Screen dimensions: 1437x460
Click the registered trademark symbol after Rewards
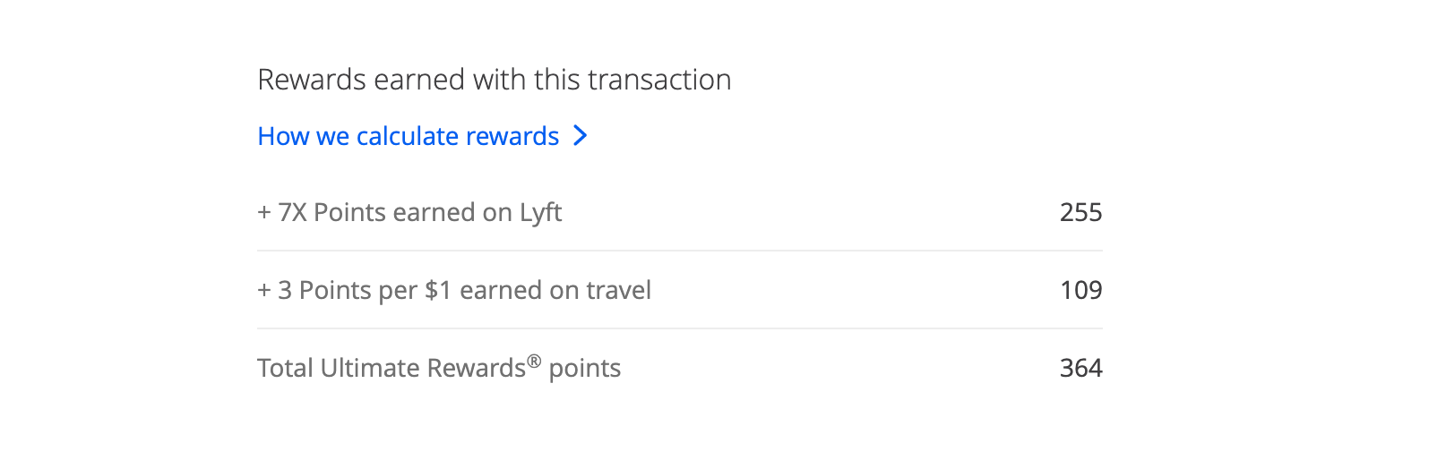tap(534, 361)
